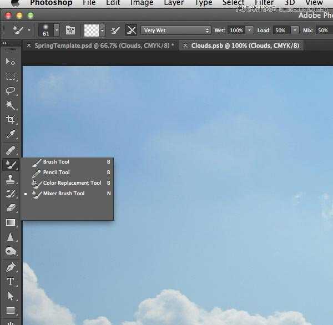The image size is (333, 325).
Task: Choose Mixer Brush Tool from flyout
Action: tap(63, 194)
